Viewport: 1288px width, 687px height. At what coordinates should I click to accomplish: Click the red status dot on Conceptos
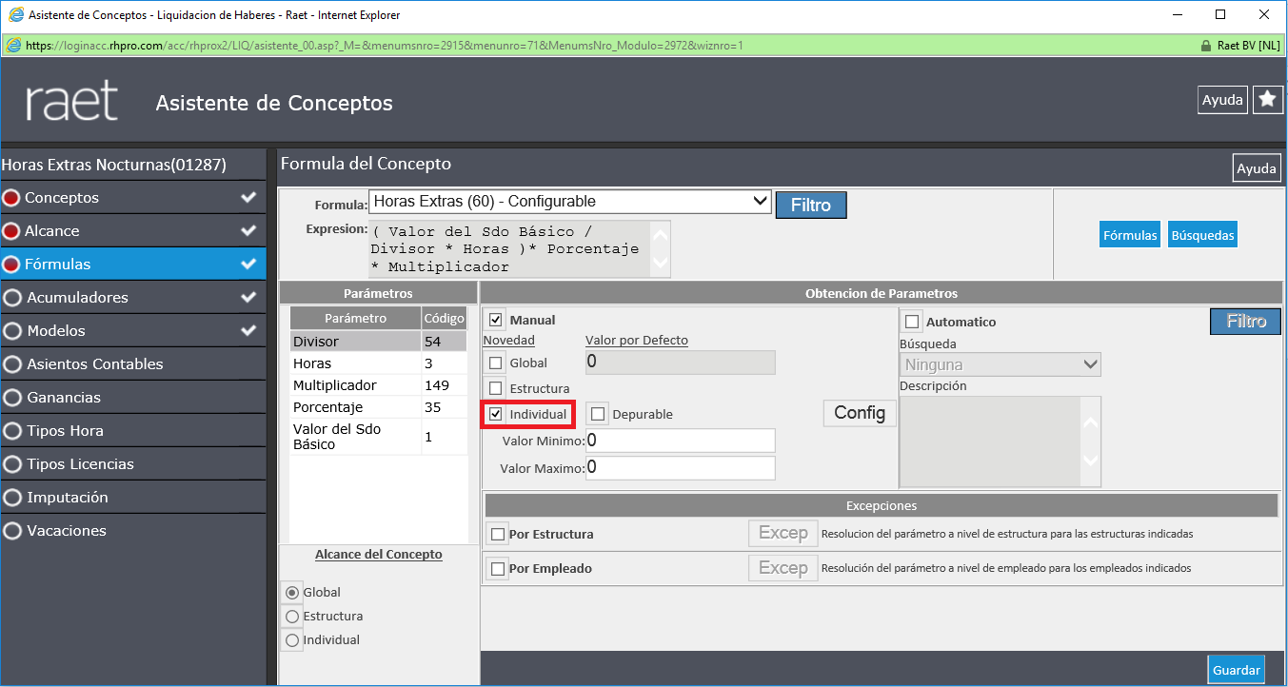pyautogui.click(x=11, y=198)
